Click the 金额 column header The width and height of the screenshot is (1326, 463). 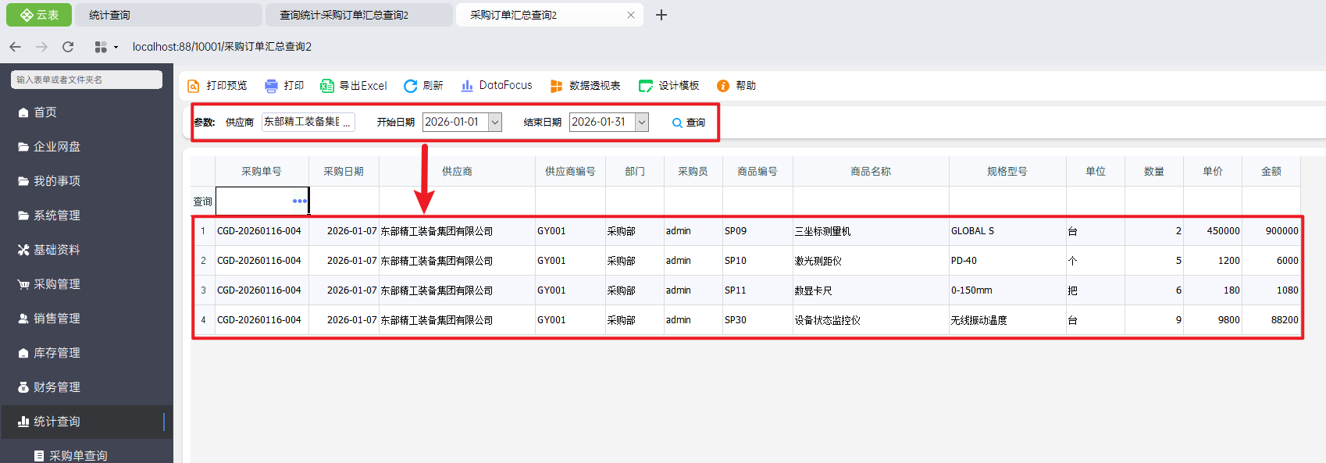click(1271, 172)
